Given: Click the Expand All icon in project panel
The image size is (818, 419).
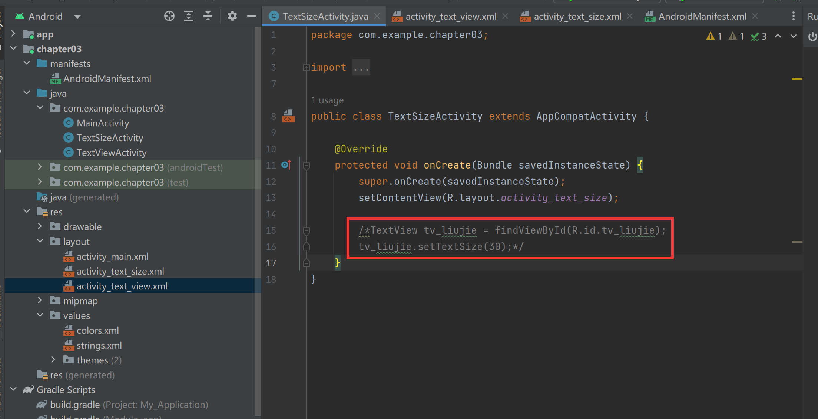Looking at the screenshot, I should tap(189, 16).
